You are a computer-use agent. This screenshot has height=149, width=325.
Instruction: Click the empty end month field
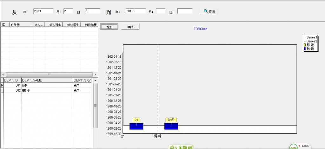tap(161, 11)
